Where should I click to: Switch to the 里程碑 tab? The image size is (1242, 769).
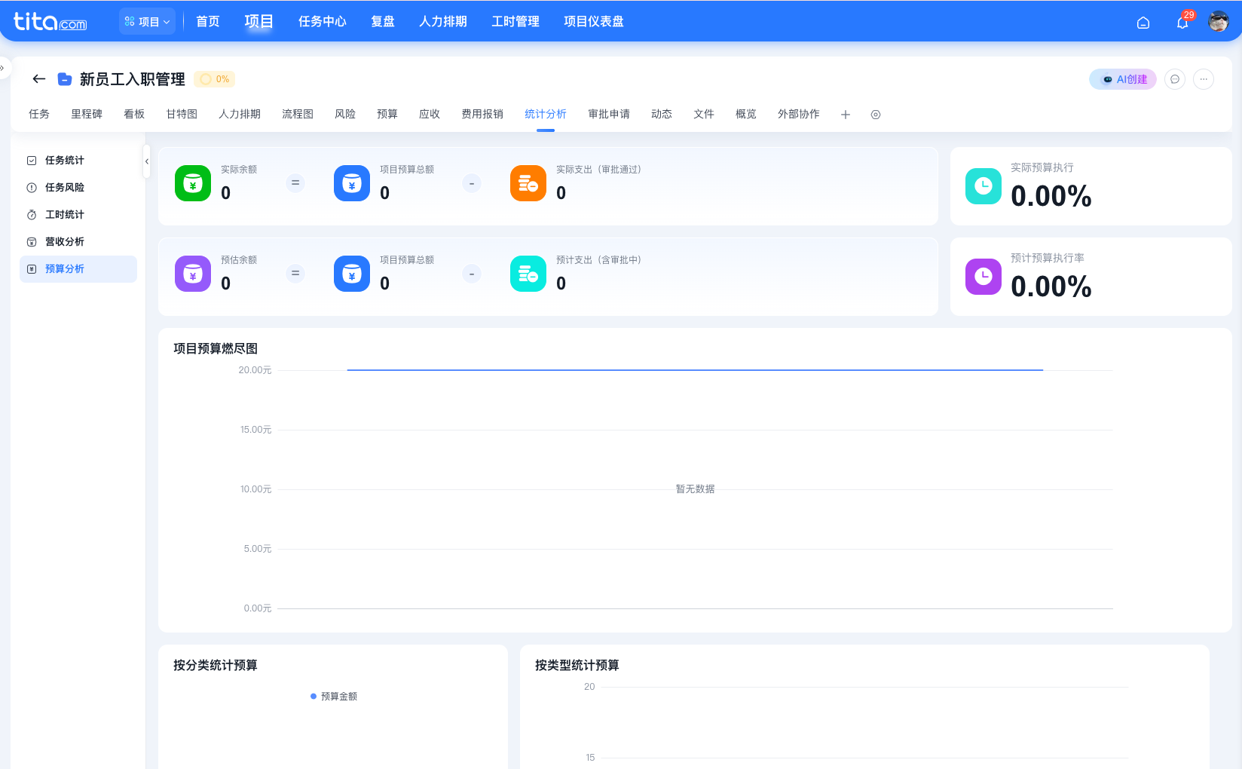(87, 114)
